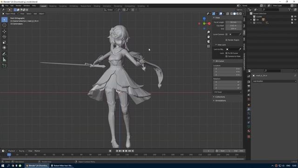This screenshot has height=168, width=298.
Task: Switch to Rendered viewport shading
Action: point(241,14)
